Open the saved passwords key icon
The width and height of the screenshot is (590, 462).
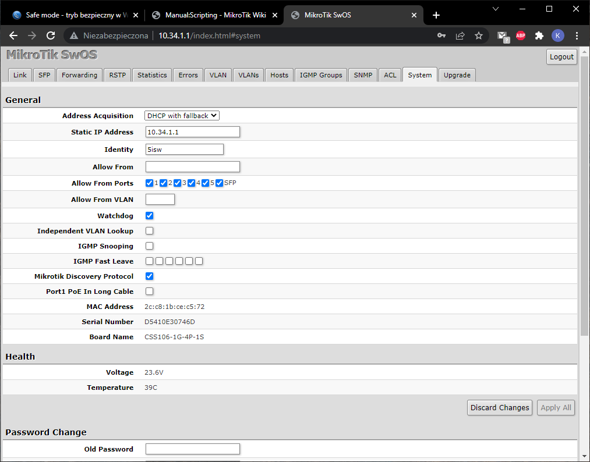point(441,35)
